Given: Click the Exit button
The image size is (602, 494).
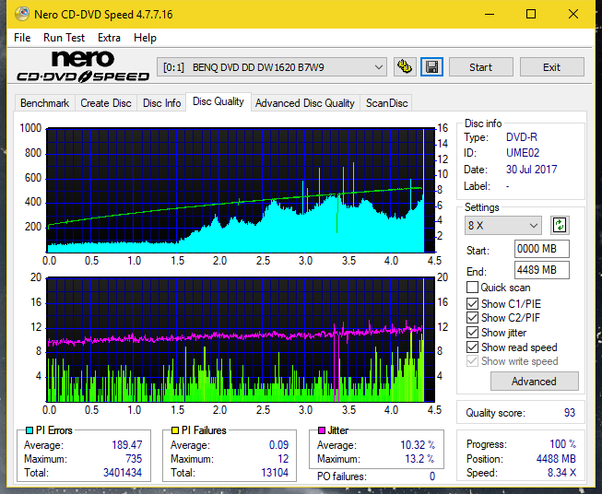Looking at the screenshot, I should (551, 67).
